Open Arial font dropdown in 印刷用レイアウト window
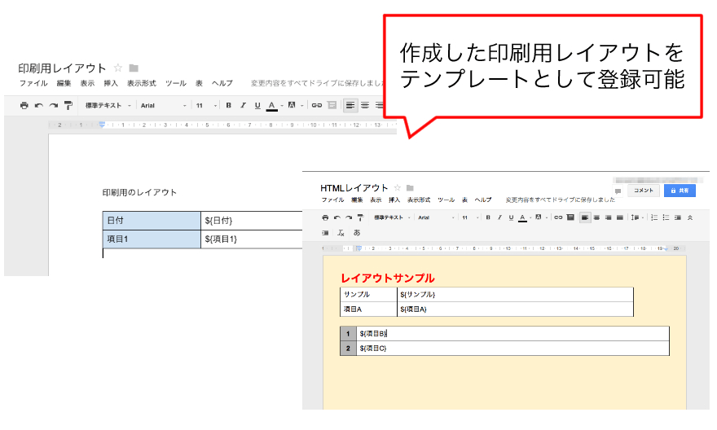 (163, 106)
